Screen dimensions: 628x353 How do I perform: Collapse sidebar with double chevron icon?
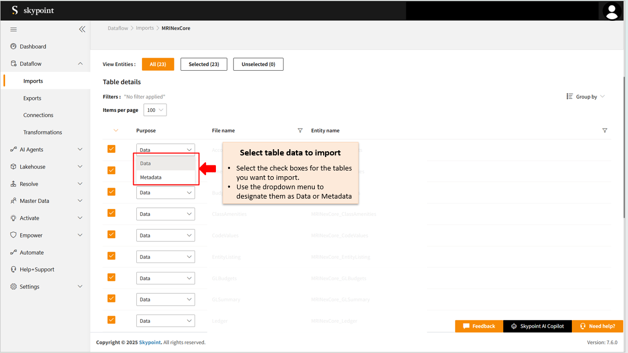click(x=82, y=29)
